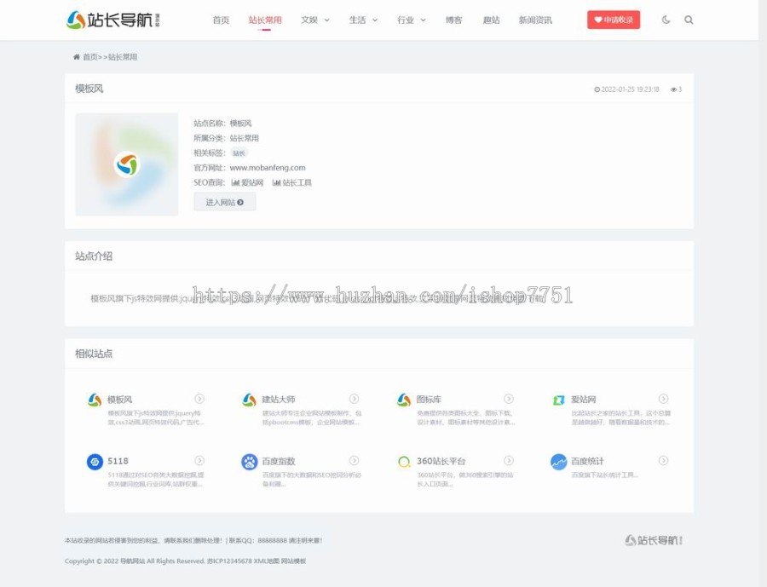This screenshot has height=587, width=767.
Task: Select the 站长常用 nav tab
Action: tap(265, 20)
